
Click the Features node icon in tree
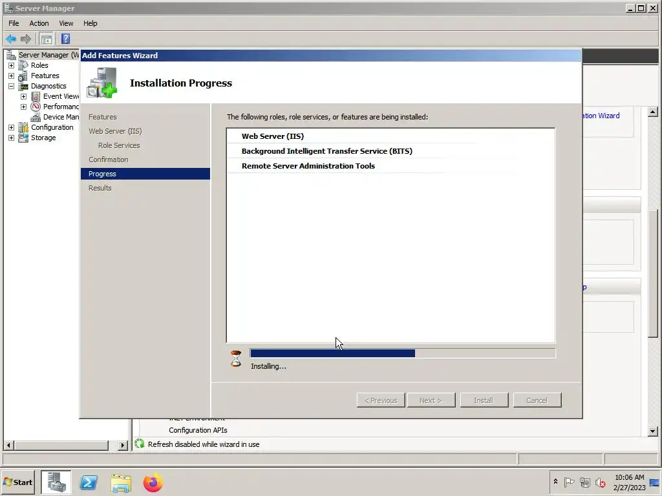tap(23, 76)
